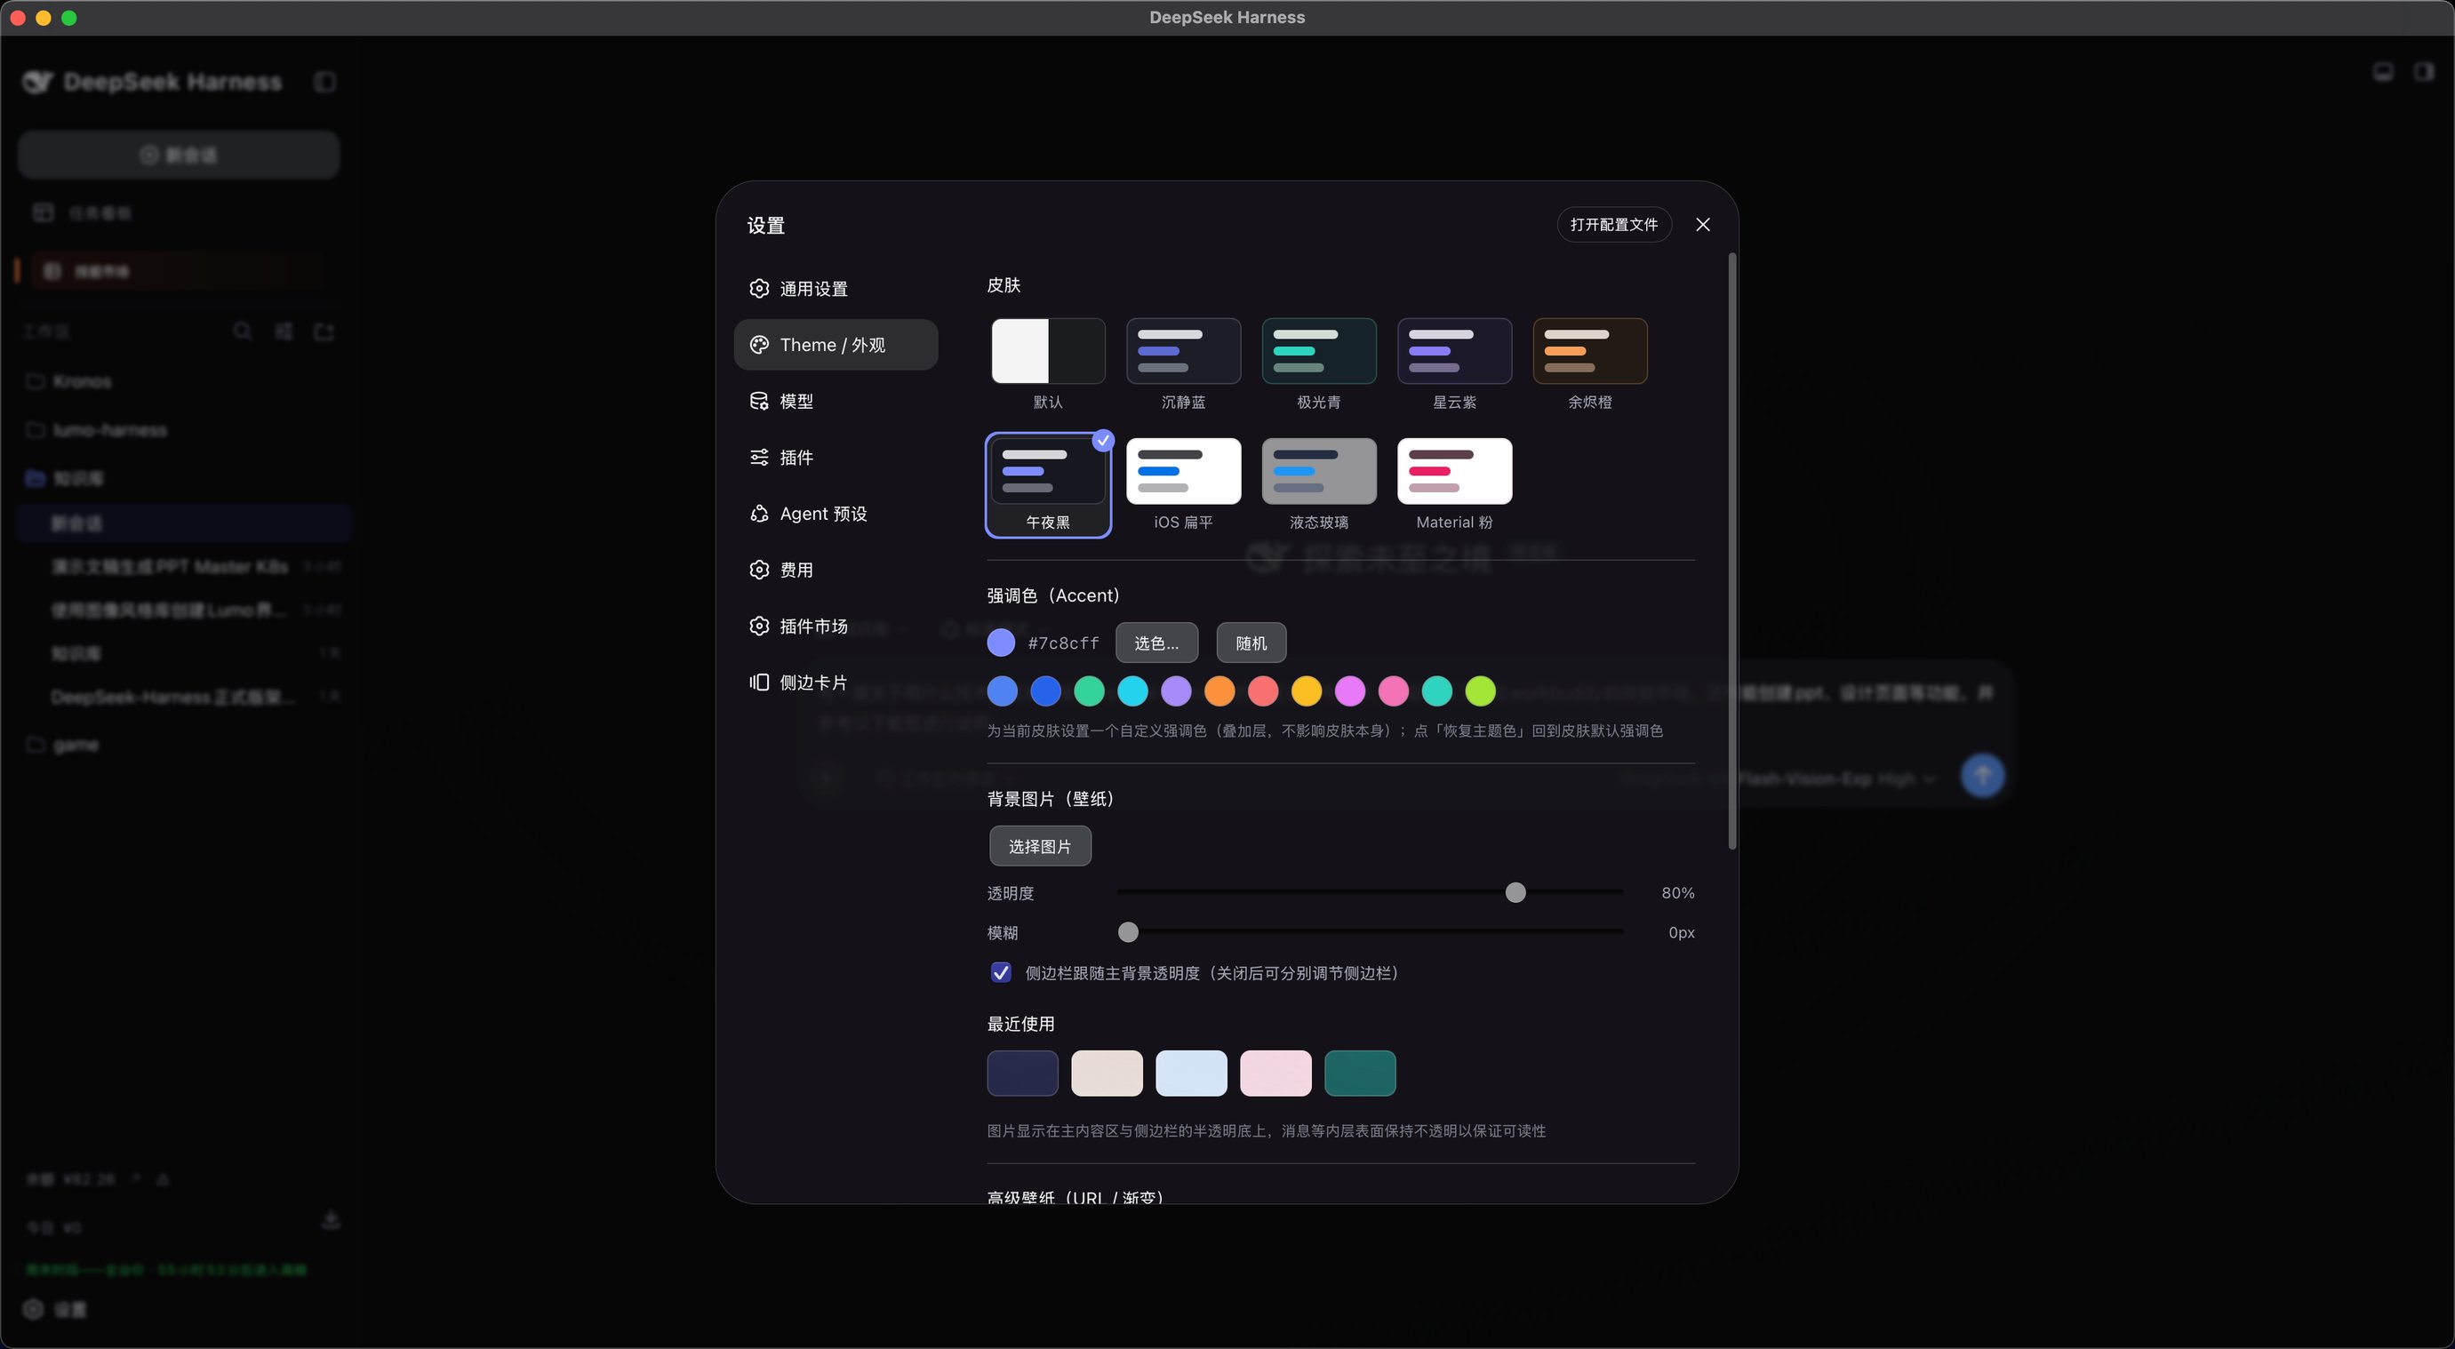
Task: Pick the yellow accent preset
Action: point(1307,691)
